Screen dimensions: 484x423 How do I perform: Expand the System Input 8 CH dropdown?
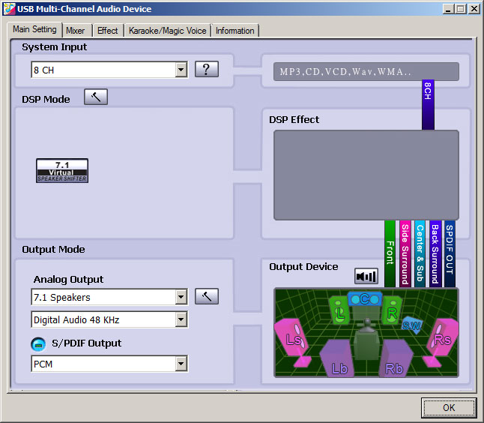pos(181,70)
